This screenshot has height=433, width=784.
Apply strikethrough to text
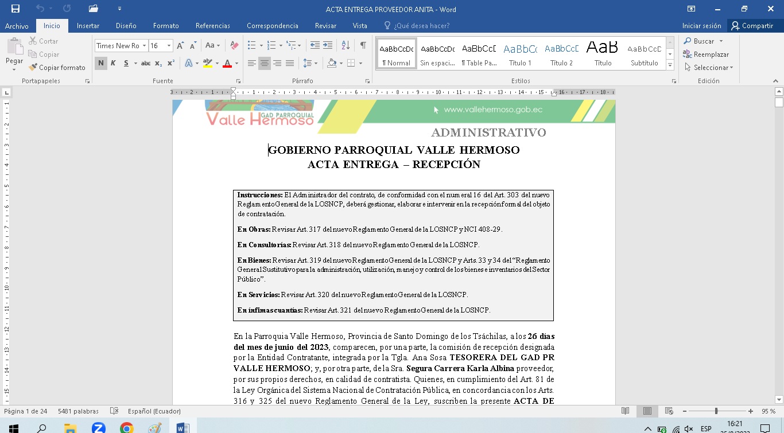point(146,63)
